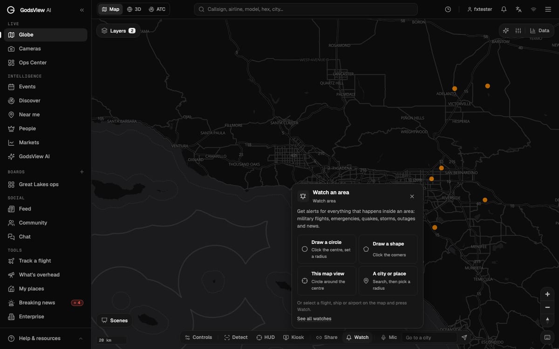Choose A city or place option
This screenshot has width=559, height=349.
[388, 281]
